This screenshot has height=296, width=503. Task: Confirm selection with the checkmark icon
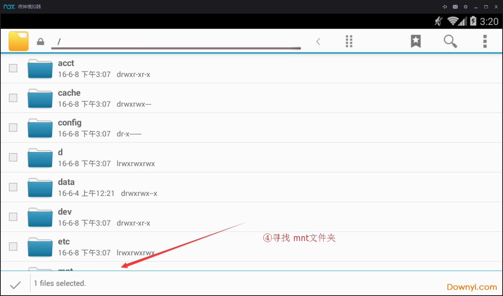click(x=15, y=285)
